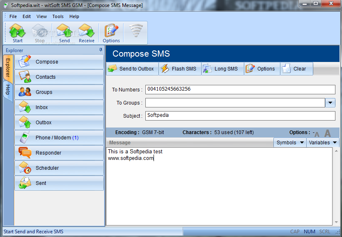This screenshot has height=237, width=342.
Task: Click the Send to Outbox button
Action: (132, 69)
